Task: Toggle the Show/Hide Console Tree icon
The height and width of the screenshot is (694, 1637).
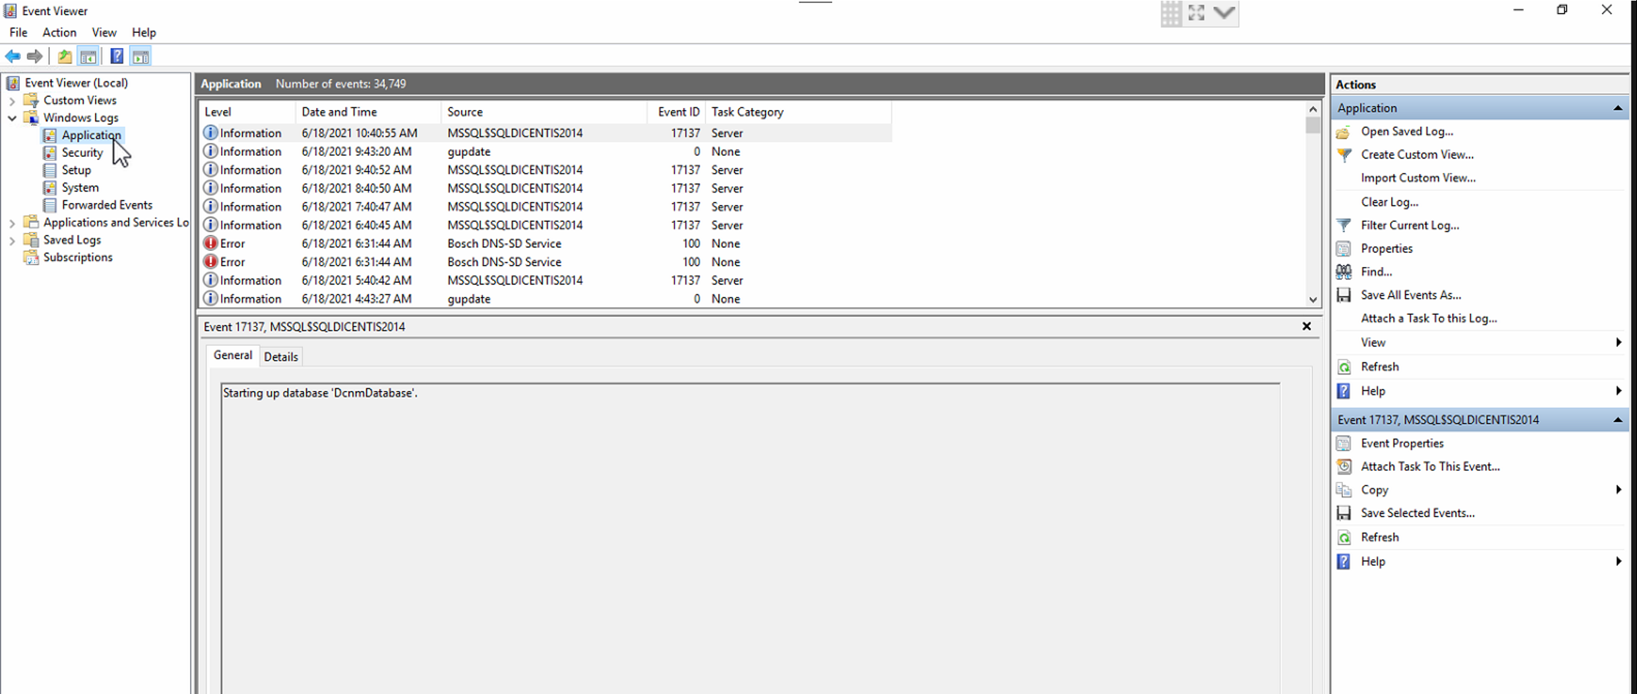Action: click(88, 56)
